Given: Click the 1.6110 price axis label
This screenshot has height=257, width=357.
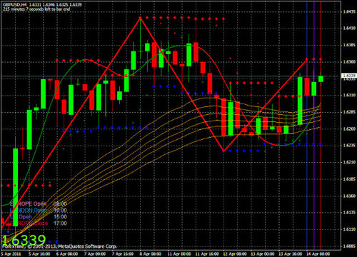Looking at the screenshot, I should pyautogui.click(x=349, y=229).
